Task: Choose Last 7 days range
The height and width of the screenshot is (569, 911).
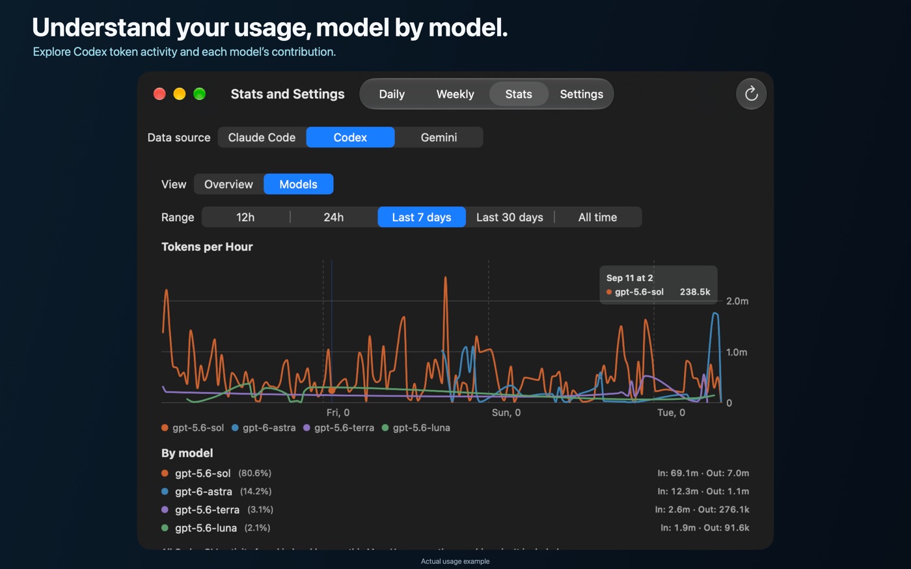Action: [422, 217]
